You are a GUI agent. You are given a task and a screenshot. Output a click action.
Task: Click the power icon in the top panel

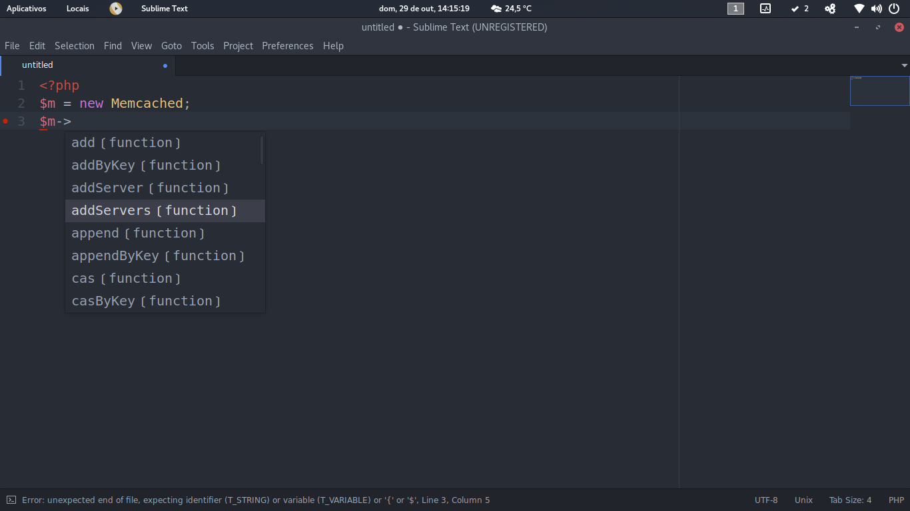click(893, 9)
